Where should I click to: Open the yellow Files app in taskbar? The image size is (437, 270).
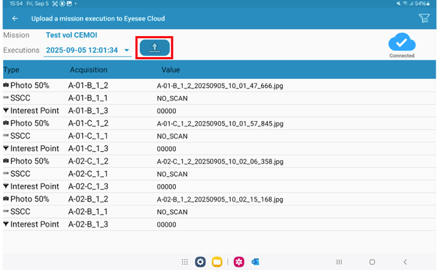tap(217, 262)
